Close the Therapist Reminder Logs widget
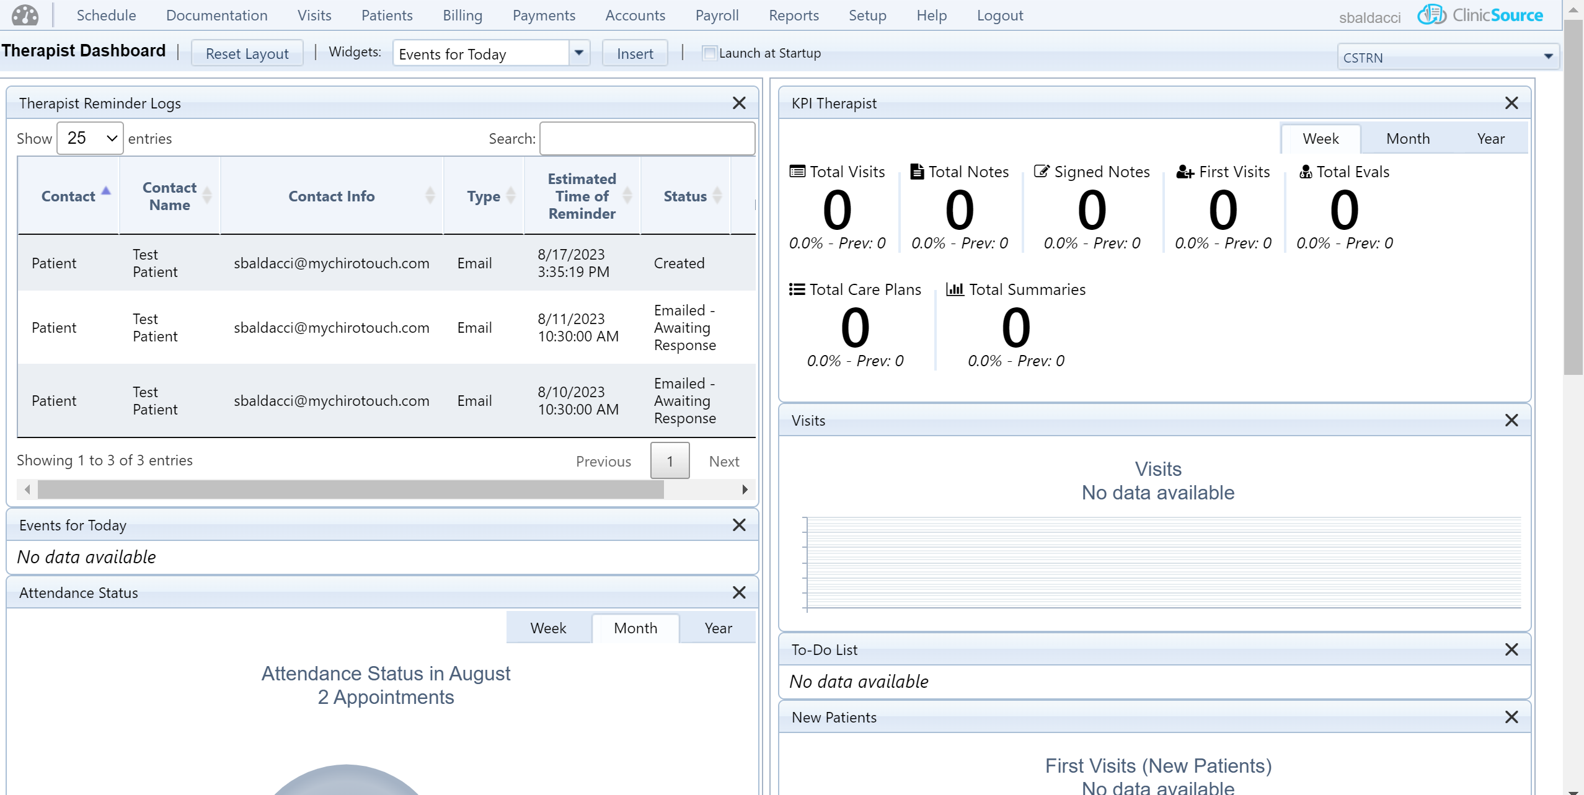1584x795 pixels. click(739, 103)
